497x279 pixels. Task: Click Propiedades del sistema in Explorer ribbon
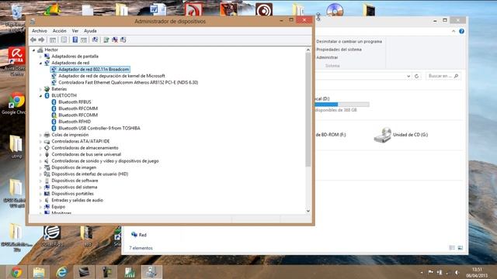point(339,50)
